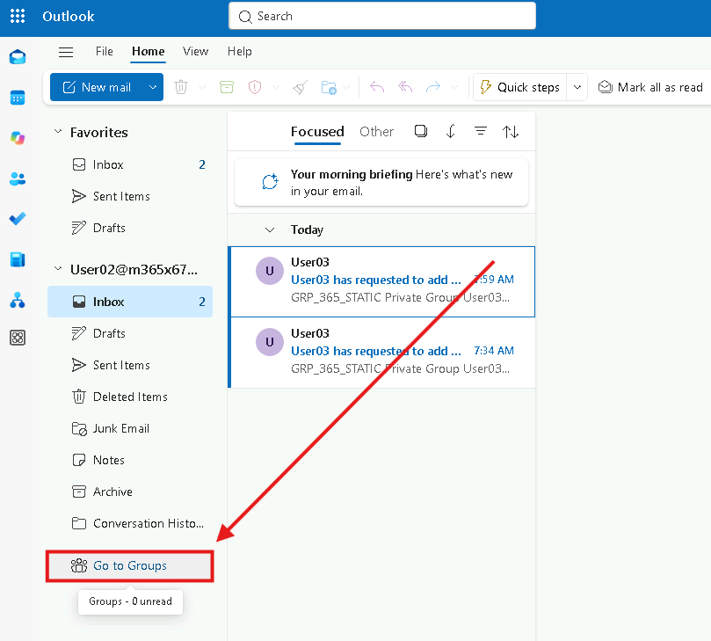The height and width of the screenshot is (641, 711).
Task: Click in the Search box
Action: [x=382, y=17]
